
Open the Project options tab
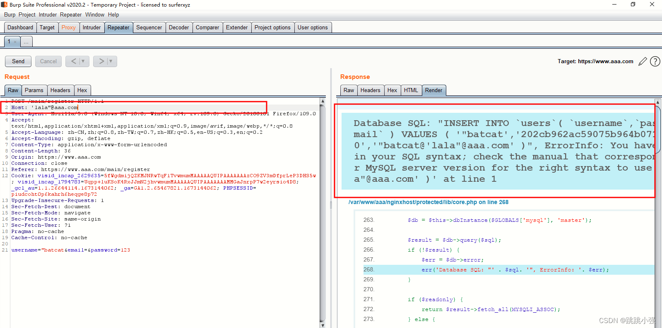(272, 27)
